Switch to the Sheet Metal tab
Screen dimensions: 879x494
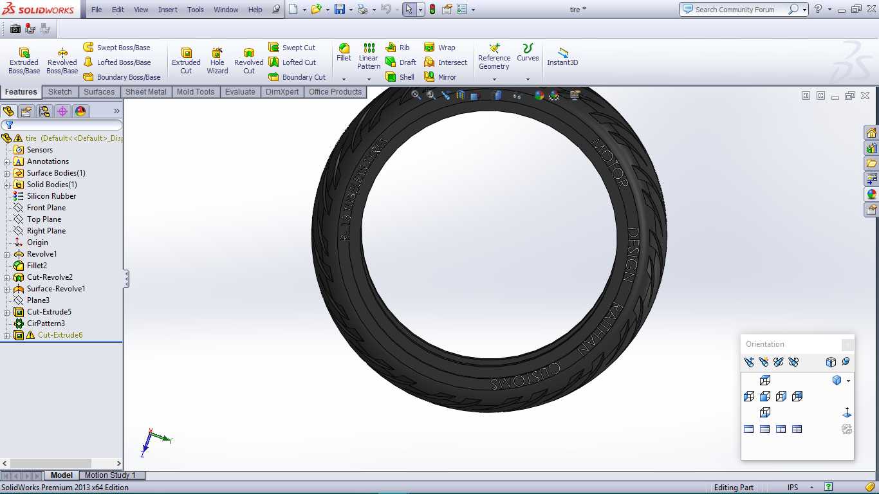click(146, 92)
